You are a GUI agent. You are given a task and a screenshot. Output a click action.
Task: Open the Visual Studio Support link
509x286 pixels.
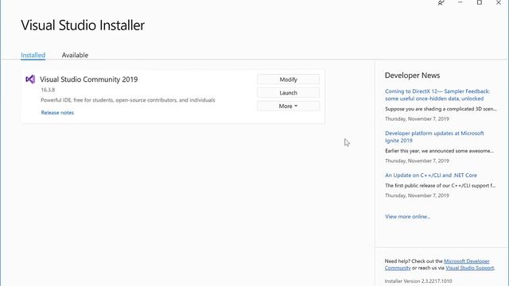[470, 268]
